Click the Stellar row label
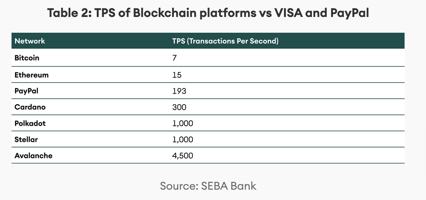Image resolution: width=426 pixels, height=200 pixels. (26, 139)
